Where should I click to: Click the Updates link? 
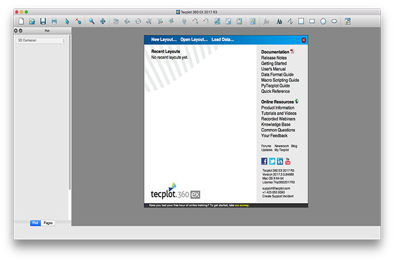[x=267, y=150]
